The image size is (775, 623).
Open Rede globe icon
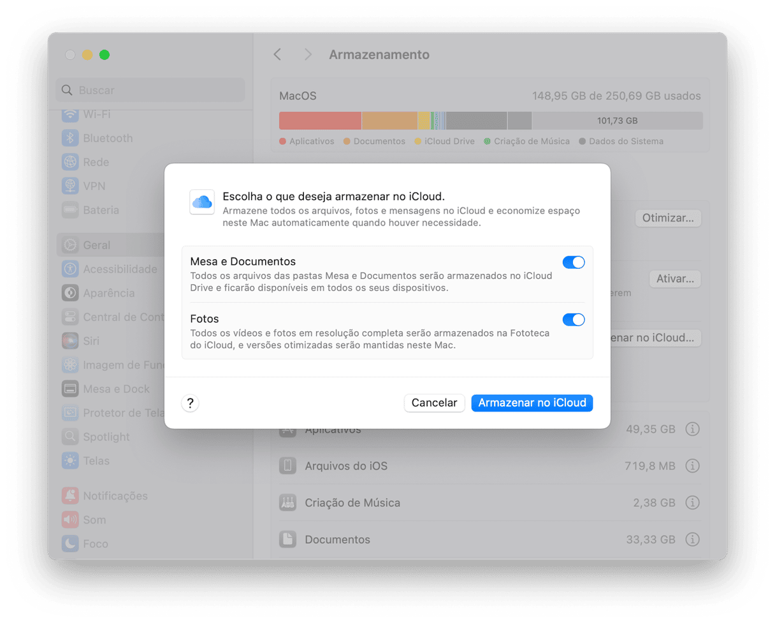70,162
